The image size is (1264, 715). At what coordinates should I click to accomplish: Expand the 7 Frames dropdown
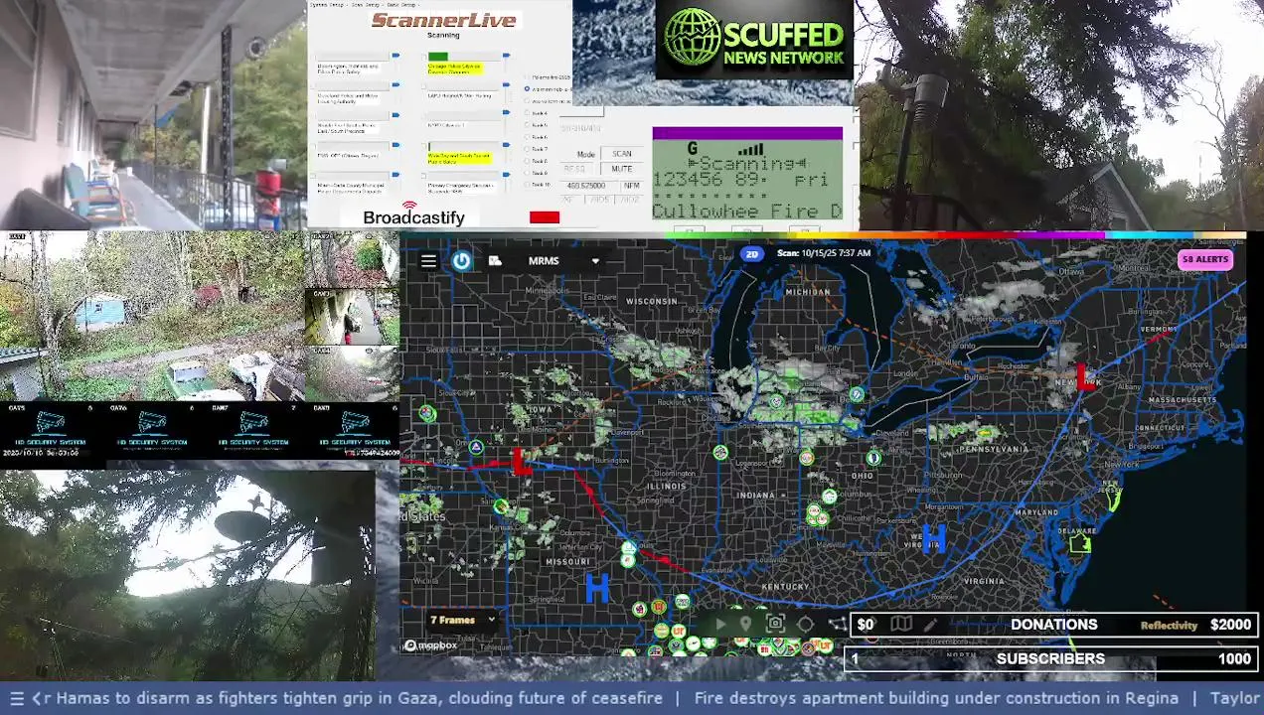coord(462,620)
